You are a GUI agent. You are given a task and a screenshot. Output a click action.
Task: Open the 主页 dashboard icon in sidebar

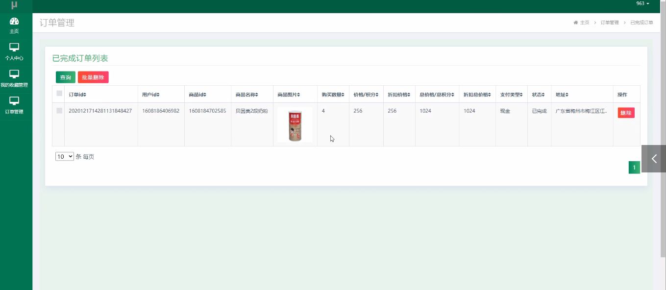(x=14, y=21)
